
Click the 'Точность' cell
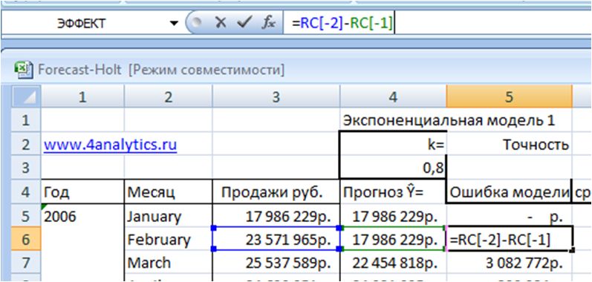pyautogui.click(x=509, y=145)
